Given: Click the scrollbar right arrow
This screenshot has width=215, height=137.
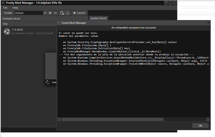Looking at the screenshot, I should coord(208,119).
